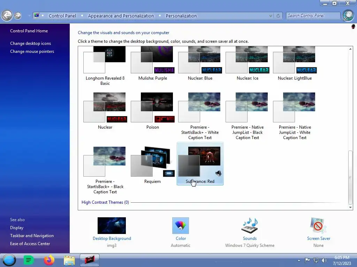
Task: Click sound icon on Sufferance: Red theme
Action: [218, 173]
